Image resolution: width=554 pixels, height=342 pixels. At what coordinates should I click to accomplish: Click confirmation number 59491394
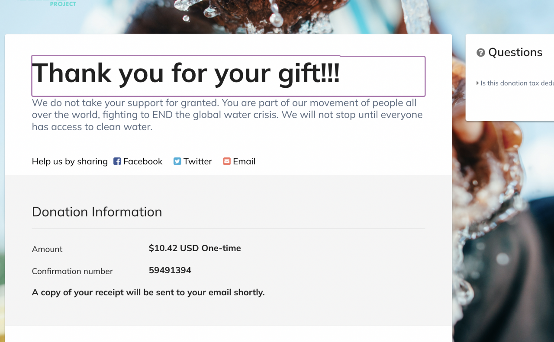click(x=170, y=270)
